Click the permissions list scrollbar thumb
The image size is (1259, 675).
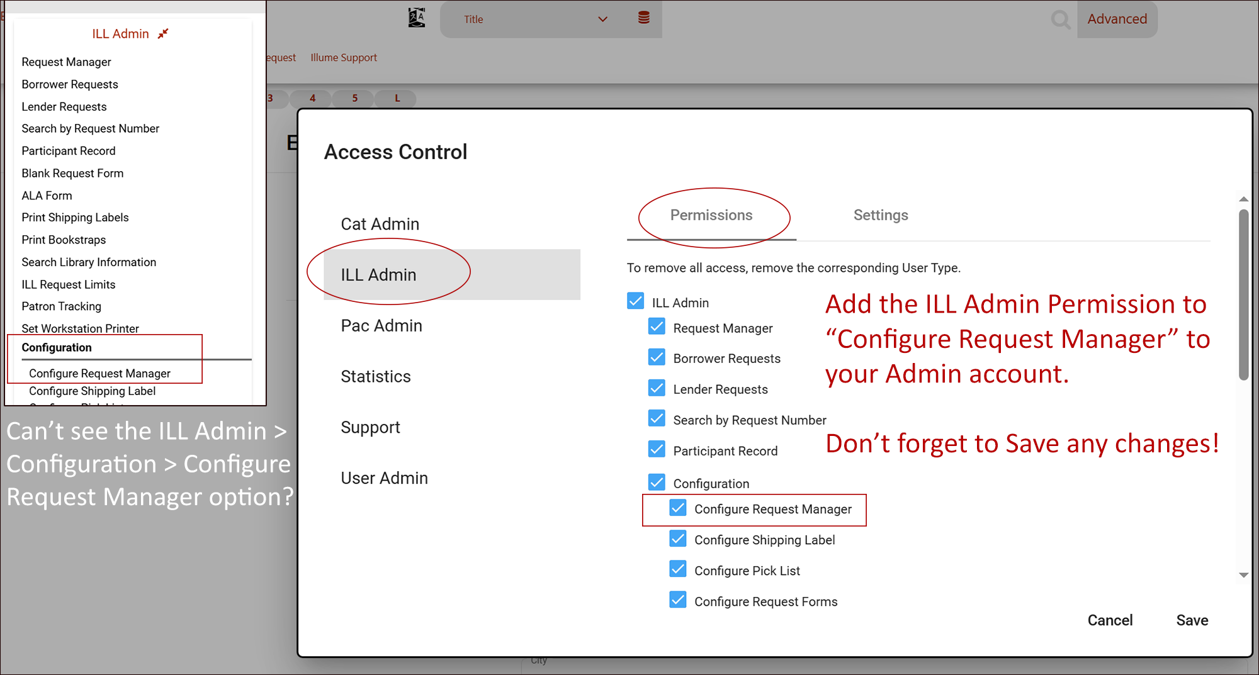[1243, 295]
